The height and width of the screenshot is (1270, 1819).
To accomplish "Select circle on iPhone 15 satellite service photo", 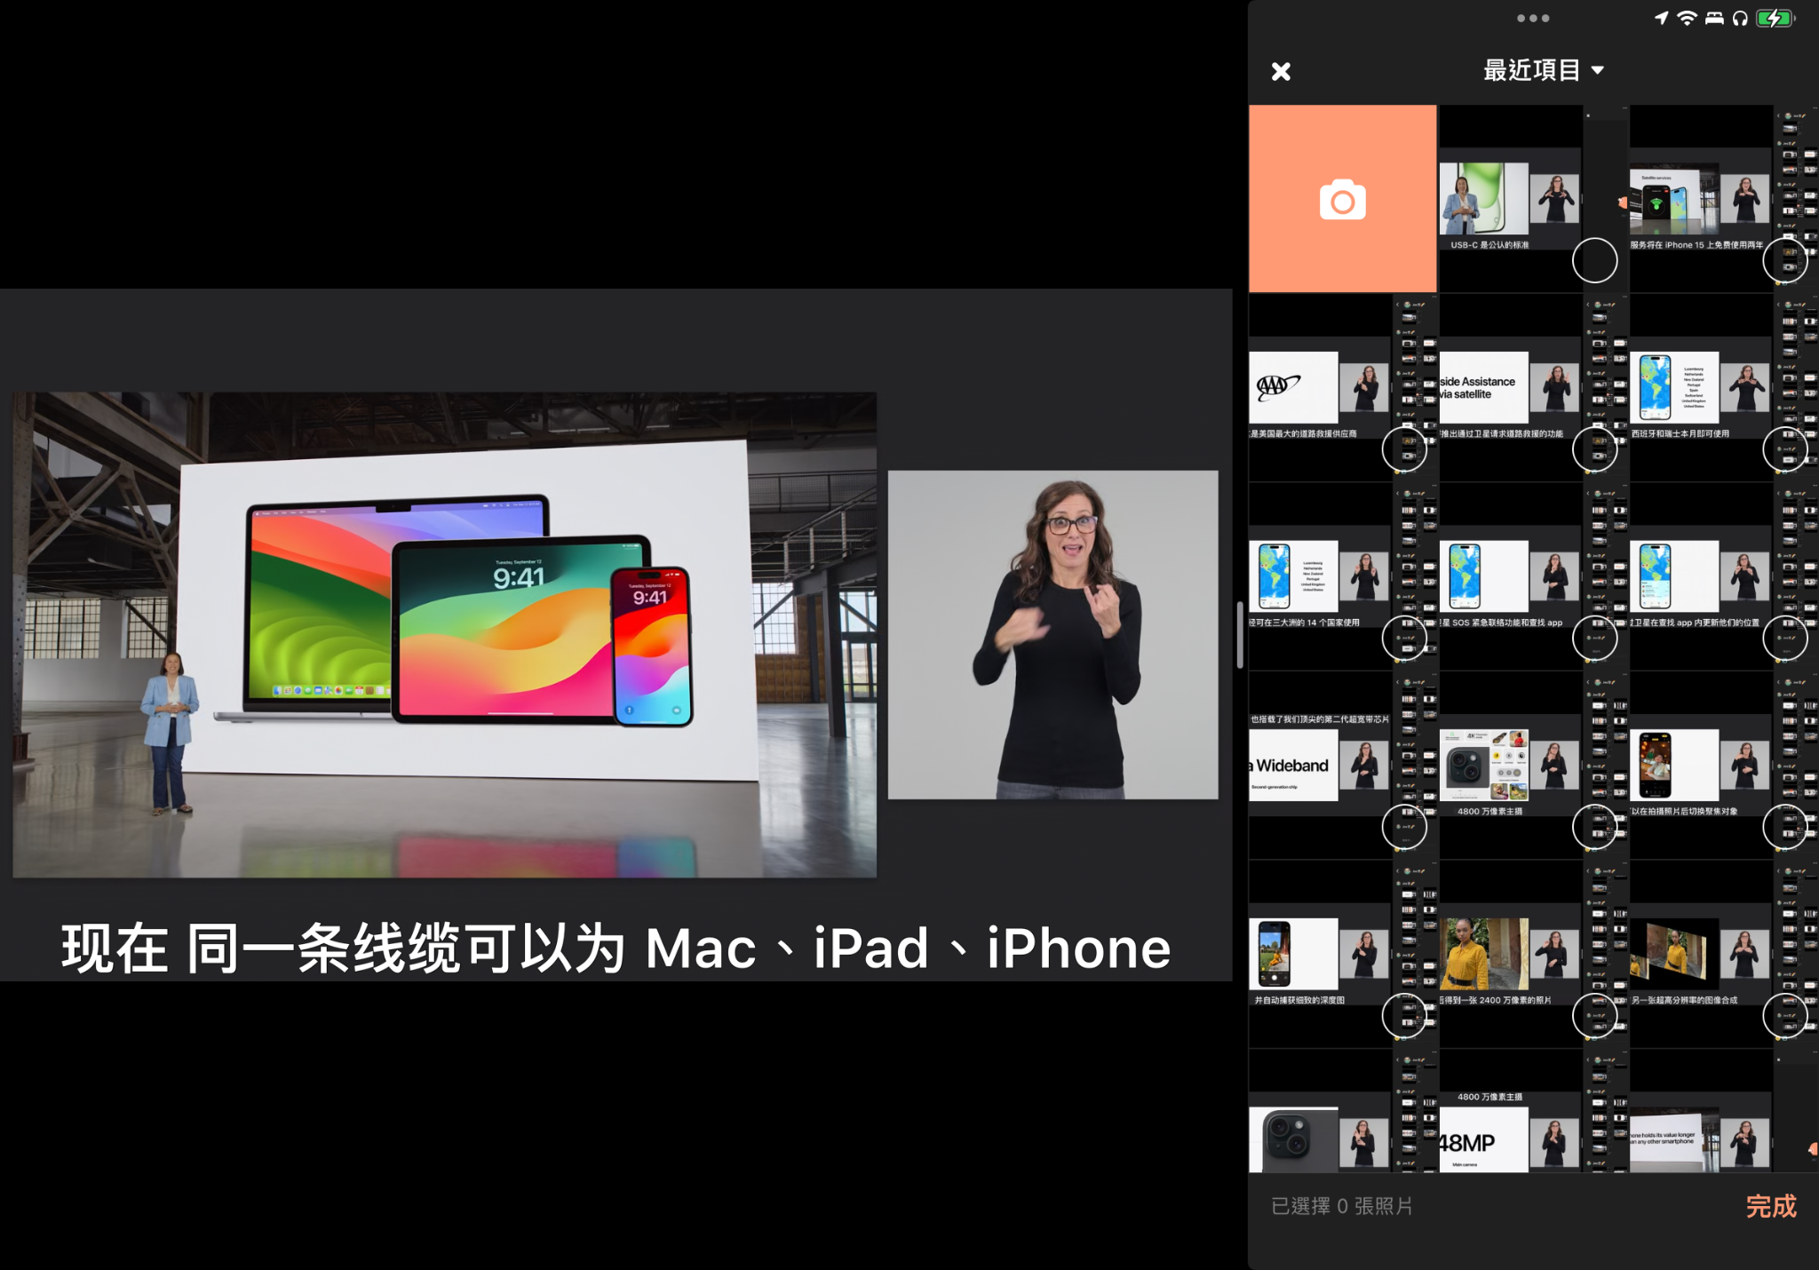I will coord(1784,260).
